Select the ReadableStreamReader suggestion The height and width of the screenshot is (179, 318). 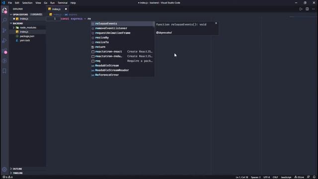tap(123, 70)
